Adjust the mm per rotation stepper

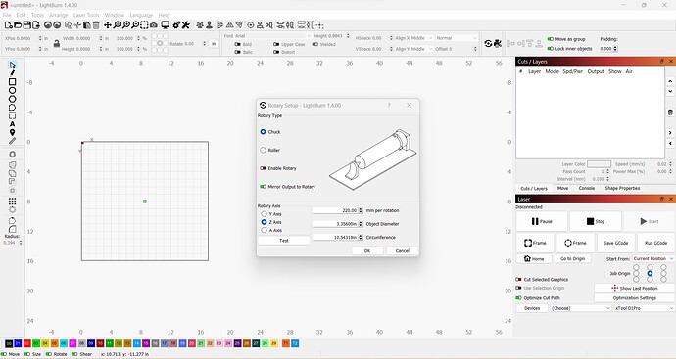tap(361, 210)
